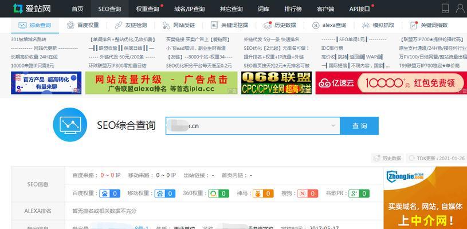Open the user account icon
The height and width of the screenshot is (229, 467).
tap(460, 9)
